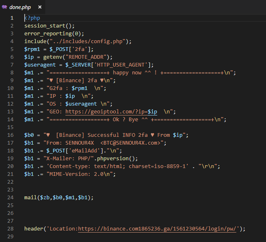Place cursor on the <?php opening tag

pos(32,18)
